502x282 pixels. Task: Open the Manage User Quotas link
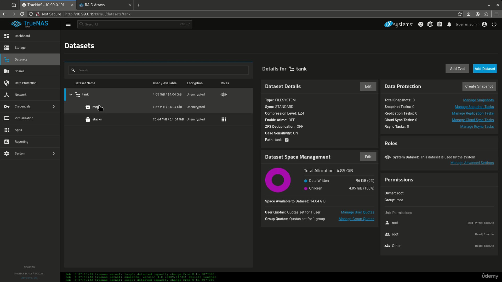(x=358, y=212)
